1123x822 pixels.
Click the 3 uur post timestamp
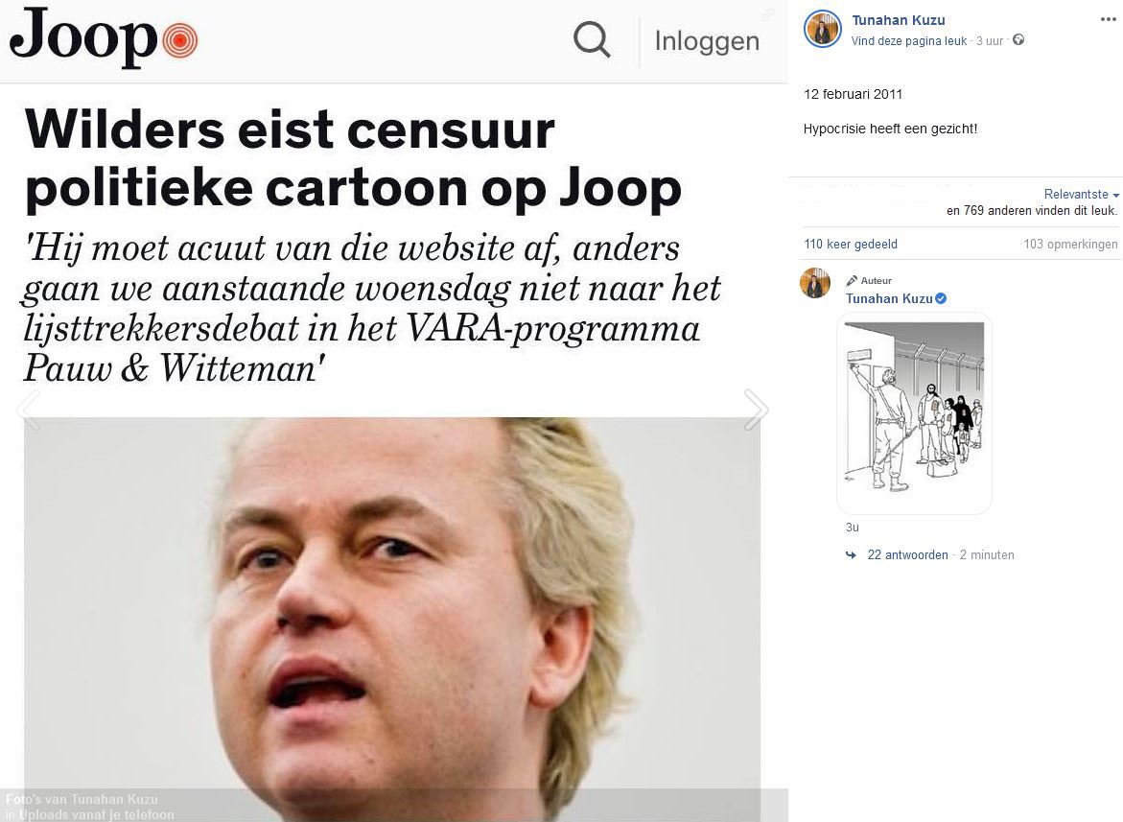(x=989, y=41)
